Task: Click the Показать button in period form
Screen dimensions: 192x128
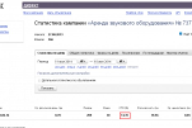Action: pos(47,89)
